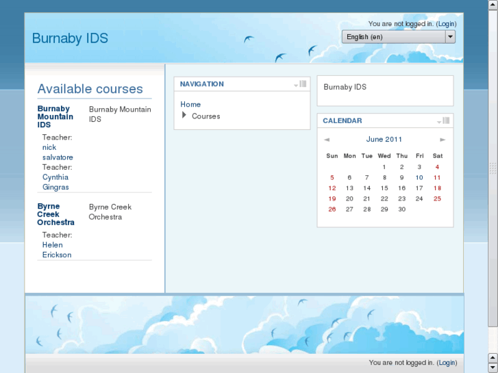Click the Burnaby Mountain IDS course summary
This screenshot has height=373, width=498.
coord(120,114)
